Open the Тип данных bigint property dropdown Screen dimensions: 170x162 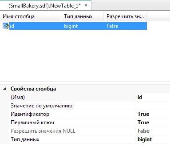pos(153,139)
